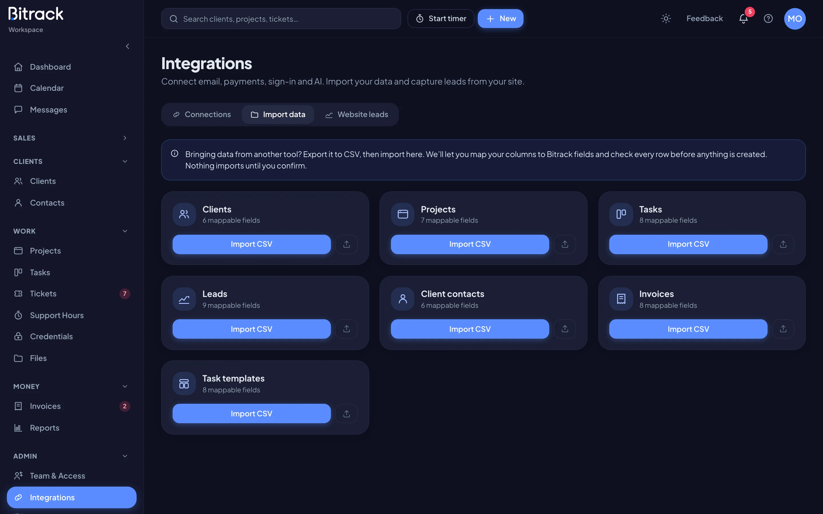Click the upload icon on Client contacts card

(x=565, y=329)
